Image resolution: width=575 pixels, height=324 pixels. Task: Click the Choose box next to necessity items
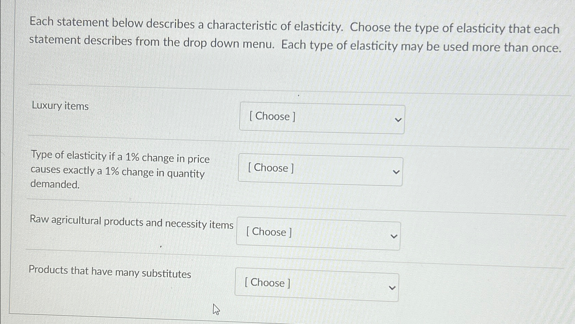pyautogui.click(x=318, y=233)
